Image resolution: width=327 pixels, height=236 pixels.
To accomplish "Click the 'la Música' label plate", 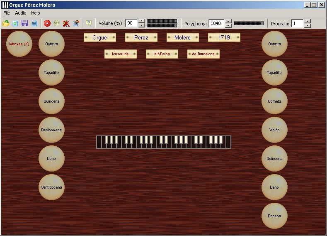I will 162,54.
